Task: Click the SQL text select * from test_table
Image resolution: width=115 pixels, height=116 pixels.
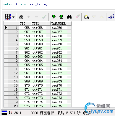Action: [25, 4]
